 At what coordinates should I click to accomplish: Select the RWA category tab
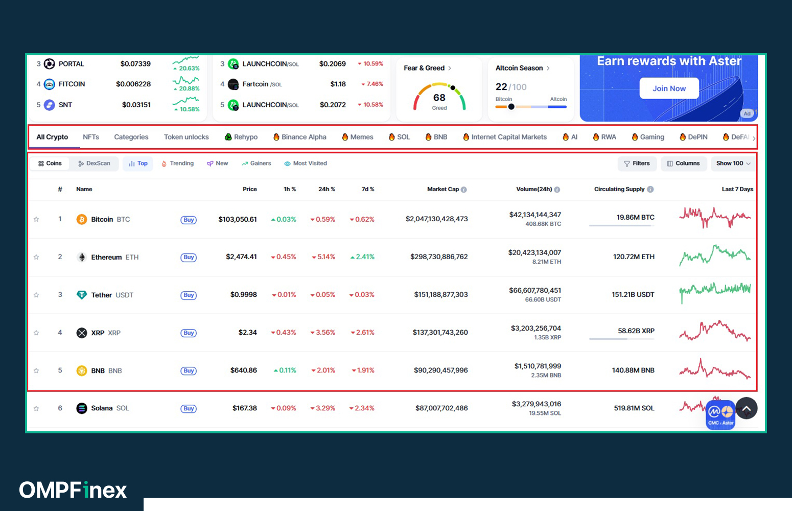pos(604,137)
